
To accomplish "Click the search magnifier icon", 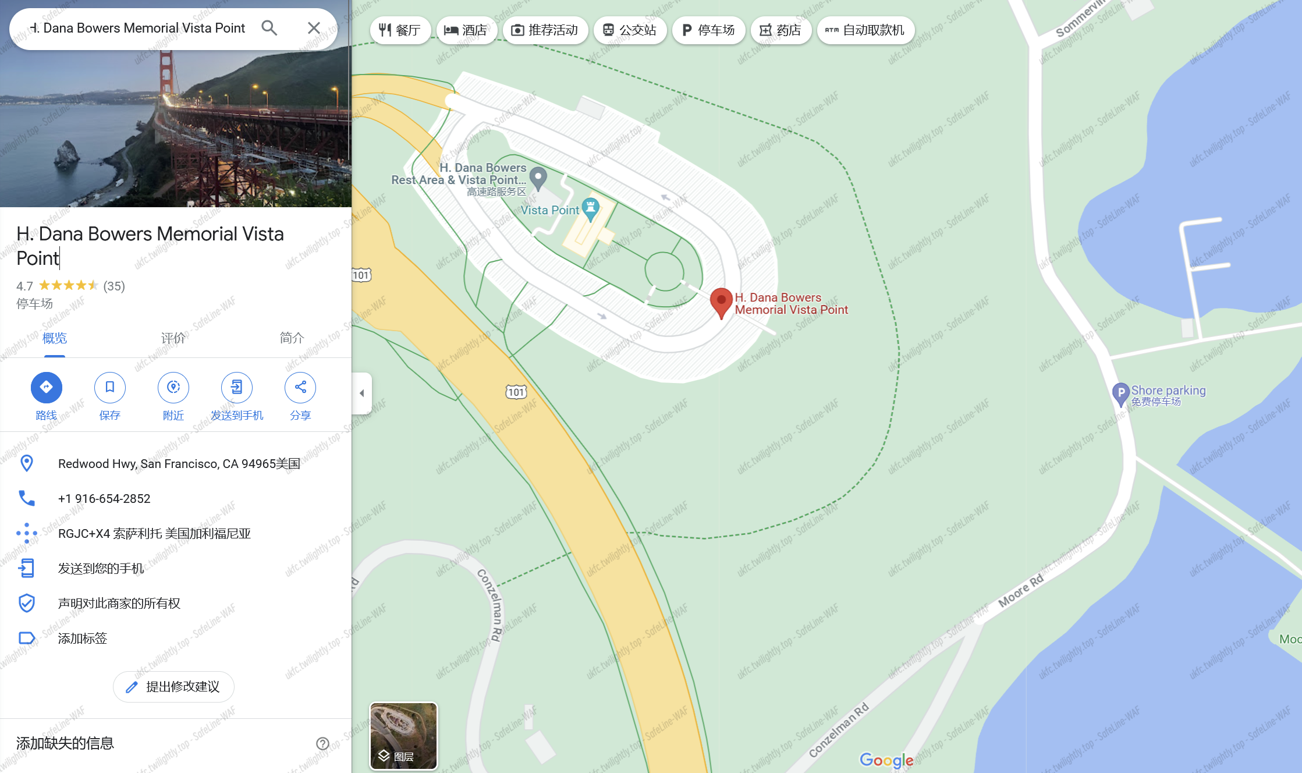I will [269, 28].
